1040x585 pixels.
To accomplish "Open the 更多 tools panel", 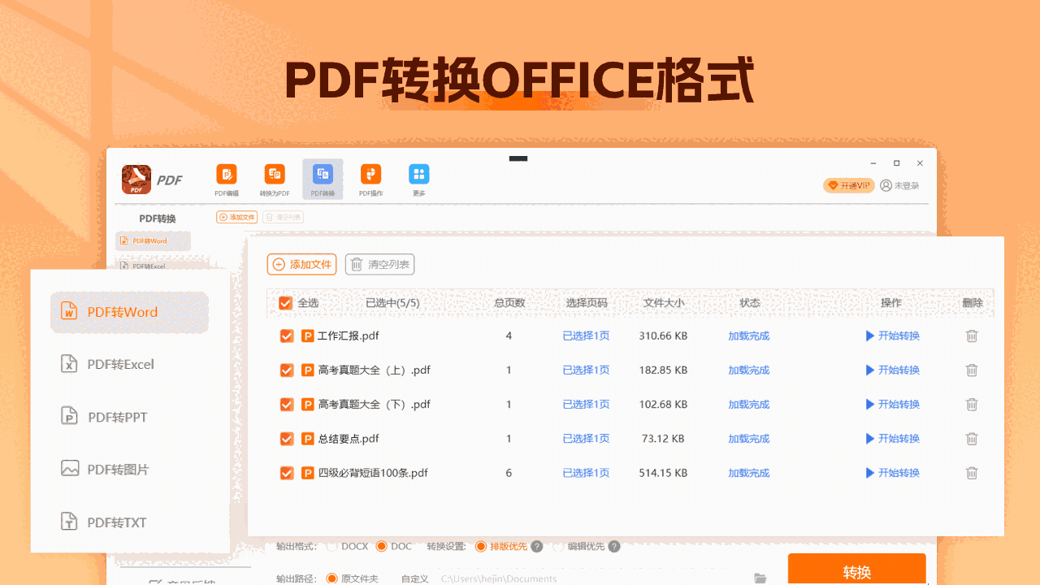I will pyautogui.click(x=418, y=179).
